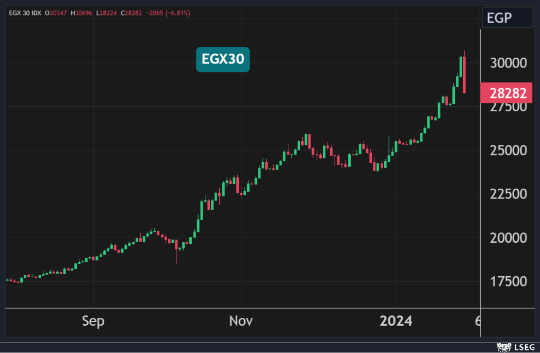The image size is (540, 353).
Task: Click the 25000 price axis label
Action: (508, 150)
